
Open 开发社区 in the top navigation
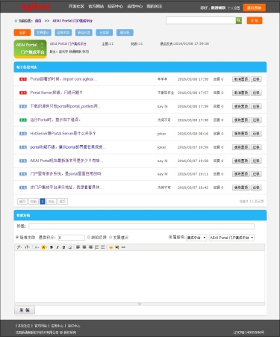pyautogui.click(x=76, y=6)
